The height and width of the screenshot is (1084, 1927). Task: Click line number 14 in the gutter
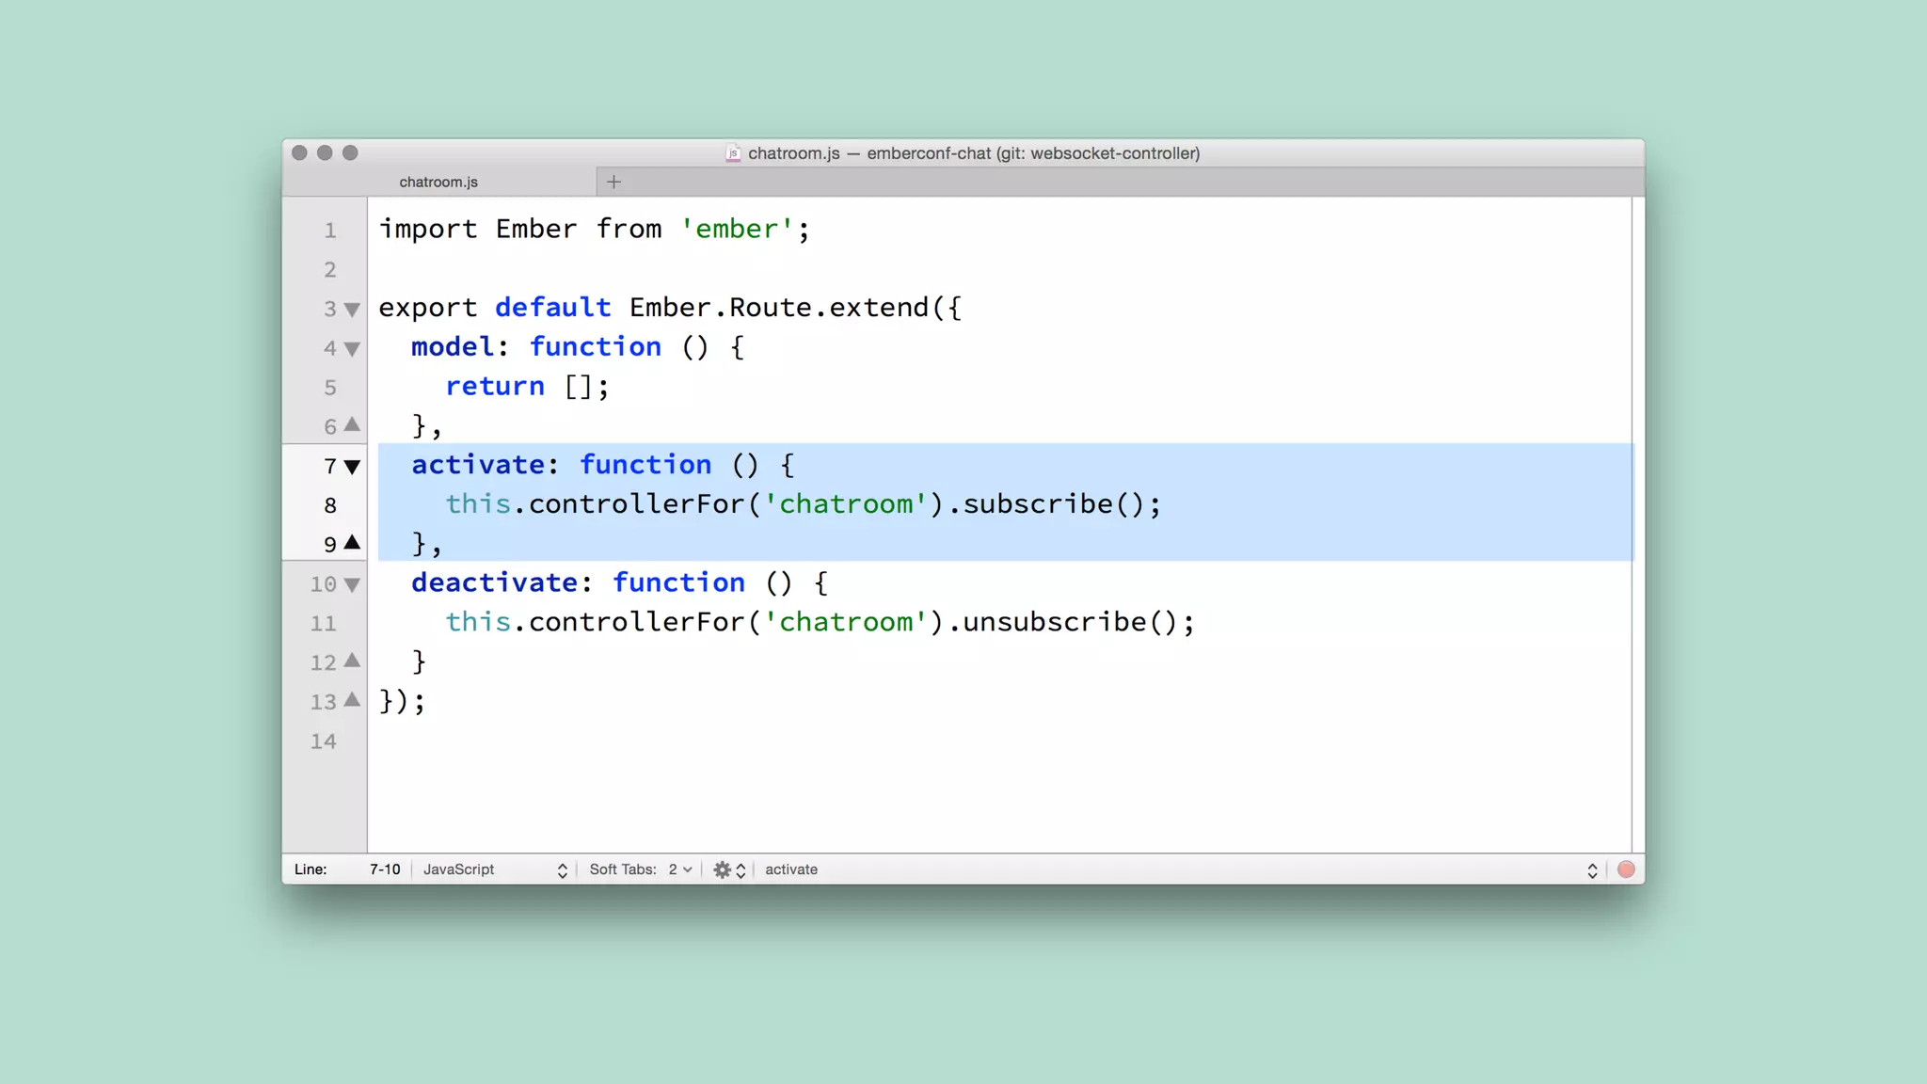pyautogui.click(x=323, y=741)
